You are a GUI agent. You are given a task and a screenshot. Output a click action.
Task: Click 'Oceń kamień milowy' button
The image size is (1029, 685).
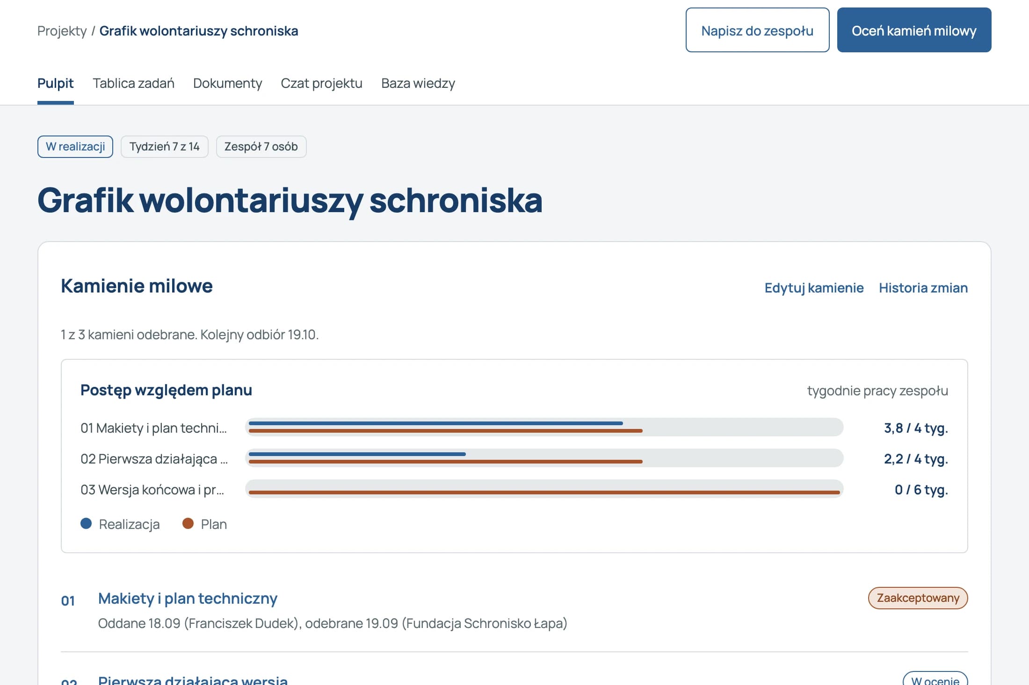[x=914, y=30]
